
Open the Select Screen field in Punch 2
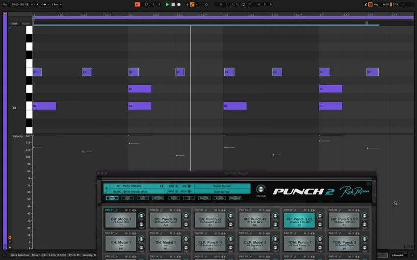(x=222, y=186)
